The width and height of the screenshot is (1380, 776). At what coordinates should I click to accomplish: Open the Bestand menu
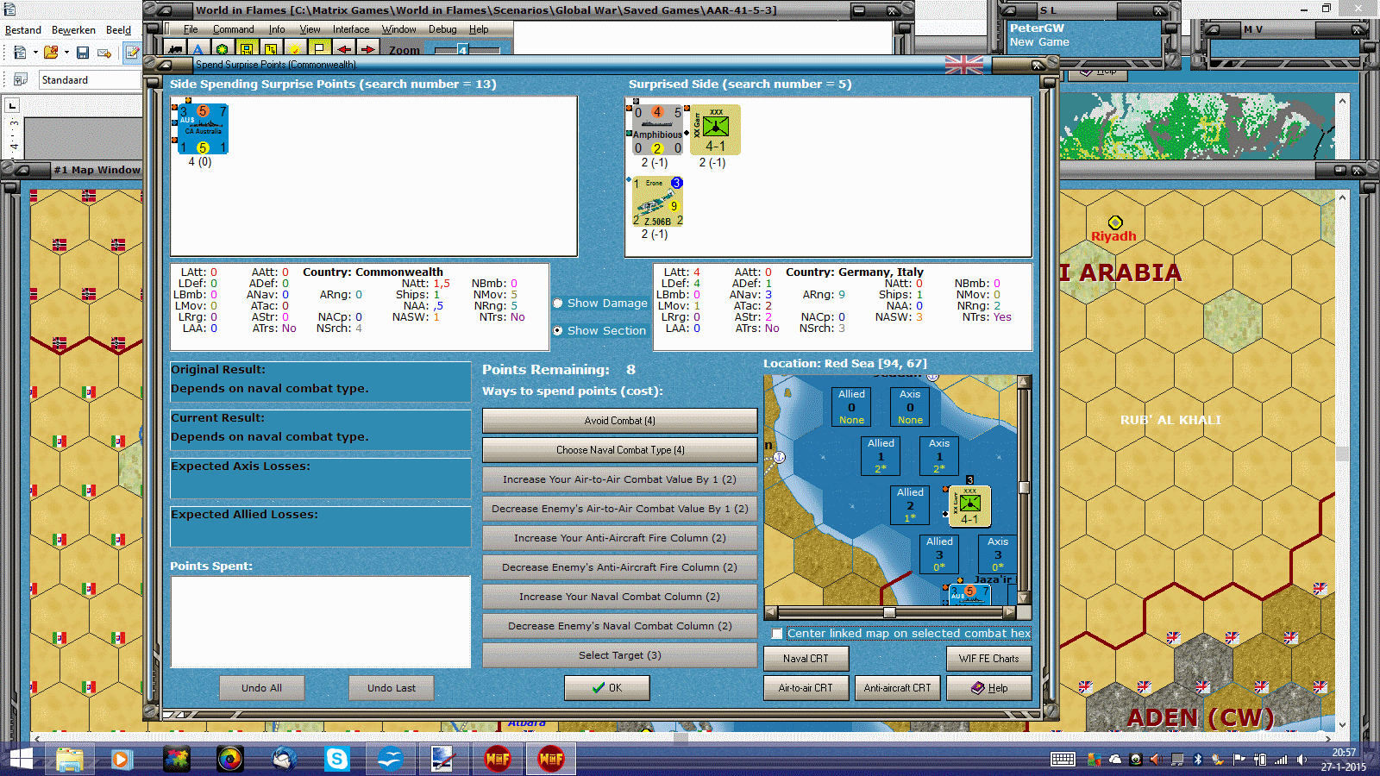(23, 30)
